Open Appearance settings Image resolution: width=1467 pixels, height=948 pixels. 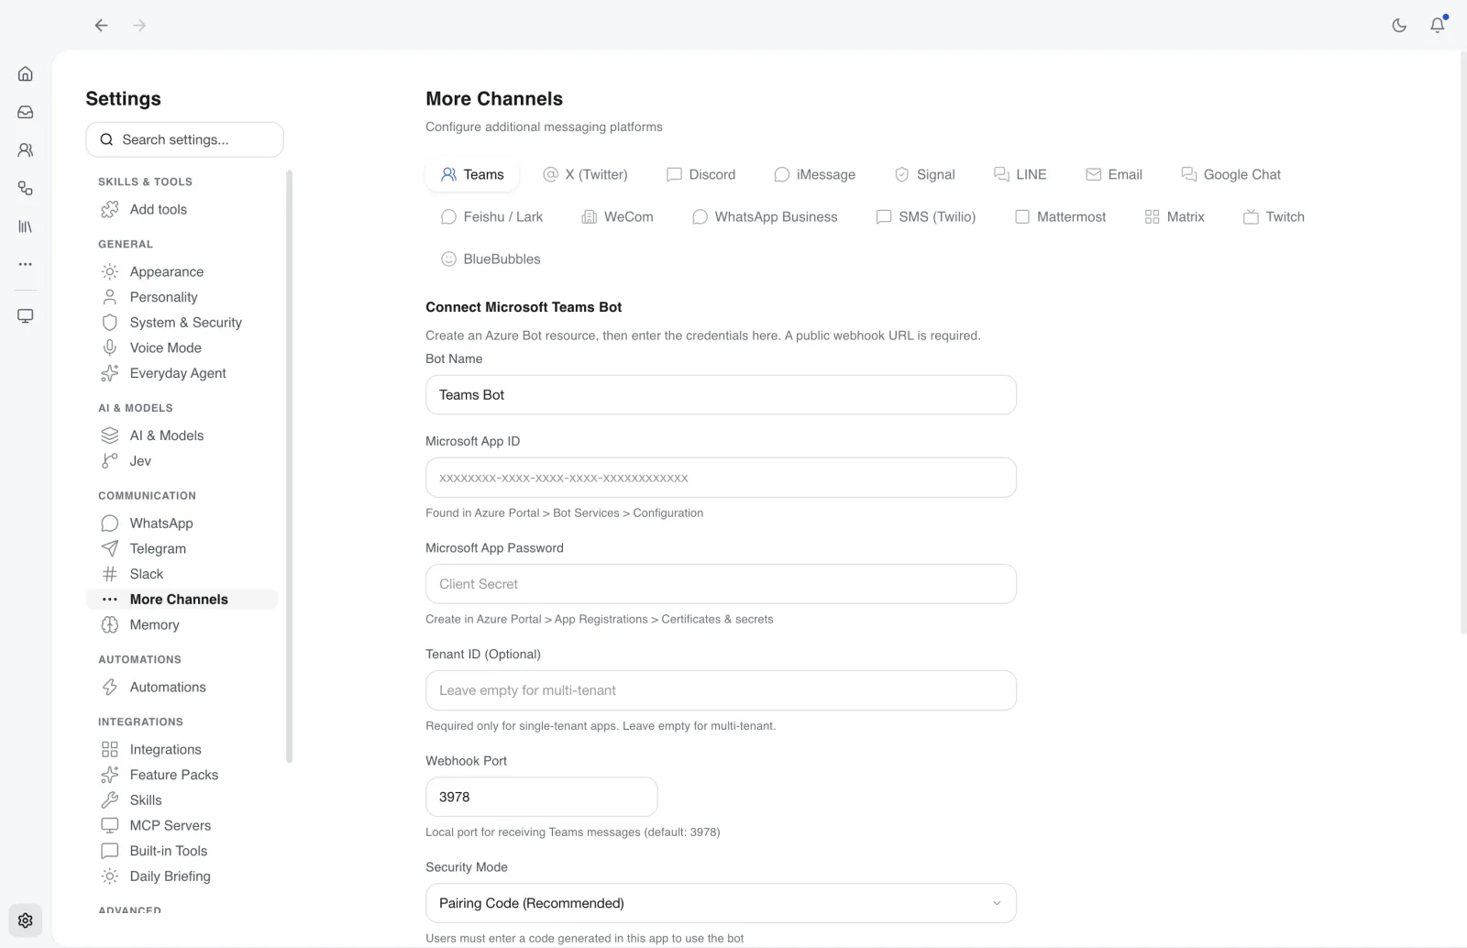click(x=182, y=271)
